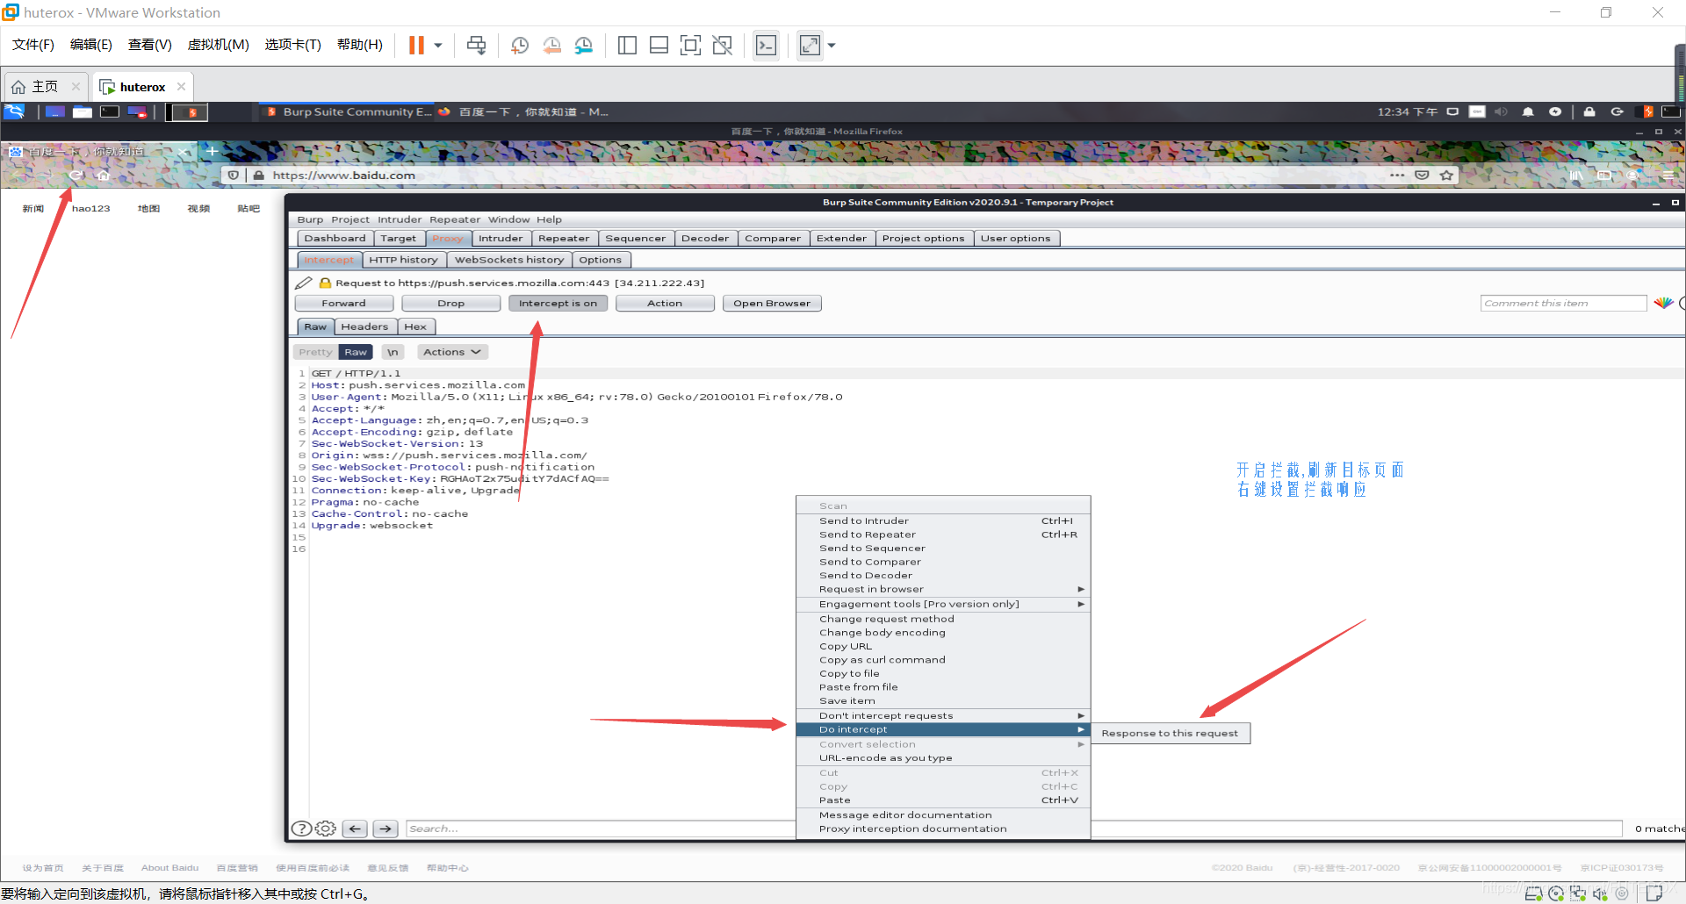The height and width of the screenshot is (904, 1686).
Task: Open the terminal launcher in guest panel
Action: pos(110,111)
